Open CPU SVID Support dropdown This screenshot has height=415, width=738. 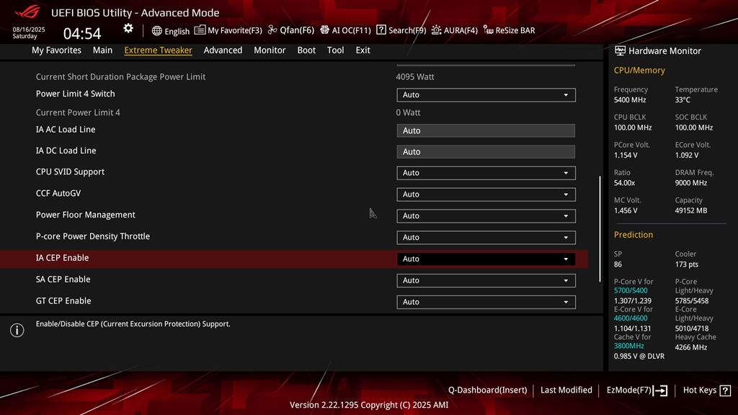(x=486, y=173)
